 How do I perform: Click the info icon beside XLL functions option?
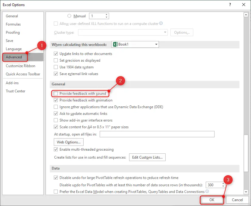(x=161, y=24)
